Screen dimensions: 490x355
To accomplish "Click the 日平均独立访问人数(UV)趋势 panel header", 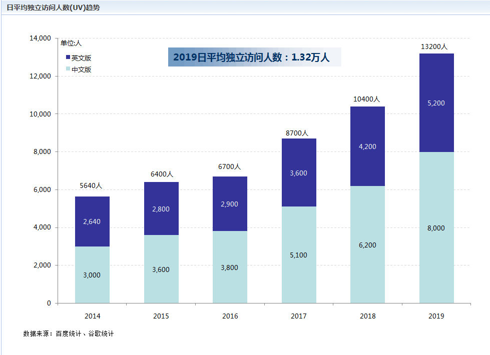I will pos(53,7).
